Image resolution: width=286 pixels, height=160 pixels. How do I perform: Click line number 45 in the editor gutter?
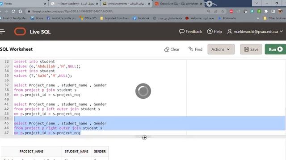7,123
